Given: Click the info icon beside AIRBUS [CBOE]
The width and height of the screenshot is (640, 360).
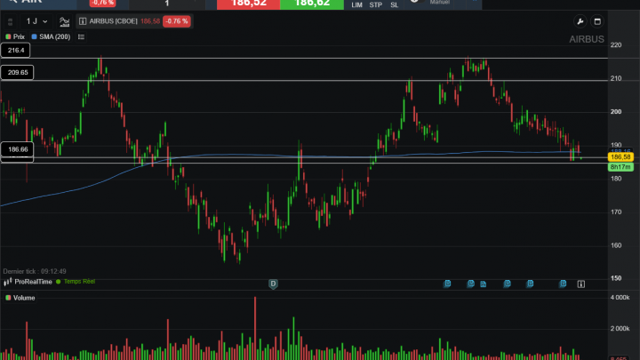Looking at the screenshot, I should point(83,21).
